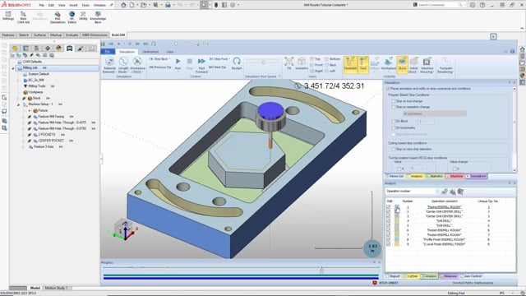This screenshot has width=526, height=296.
Task: Open the Move List tab
Action: click(x=394, y=176)
